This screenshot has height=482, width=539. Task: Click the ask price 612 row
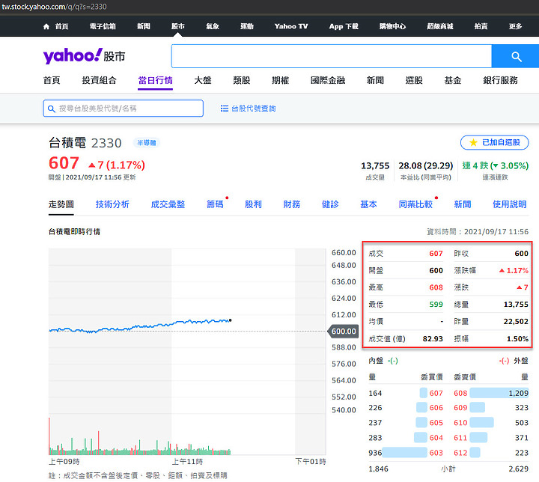coord(460,453)
